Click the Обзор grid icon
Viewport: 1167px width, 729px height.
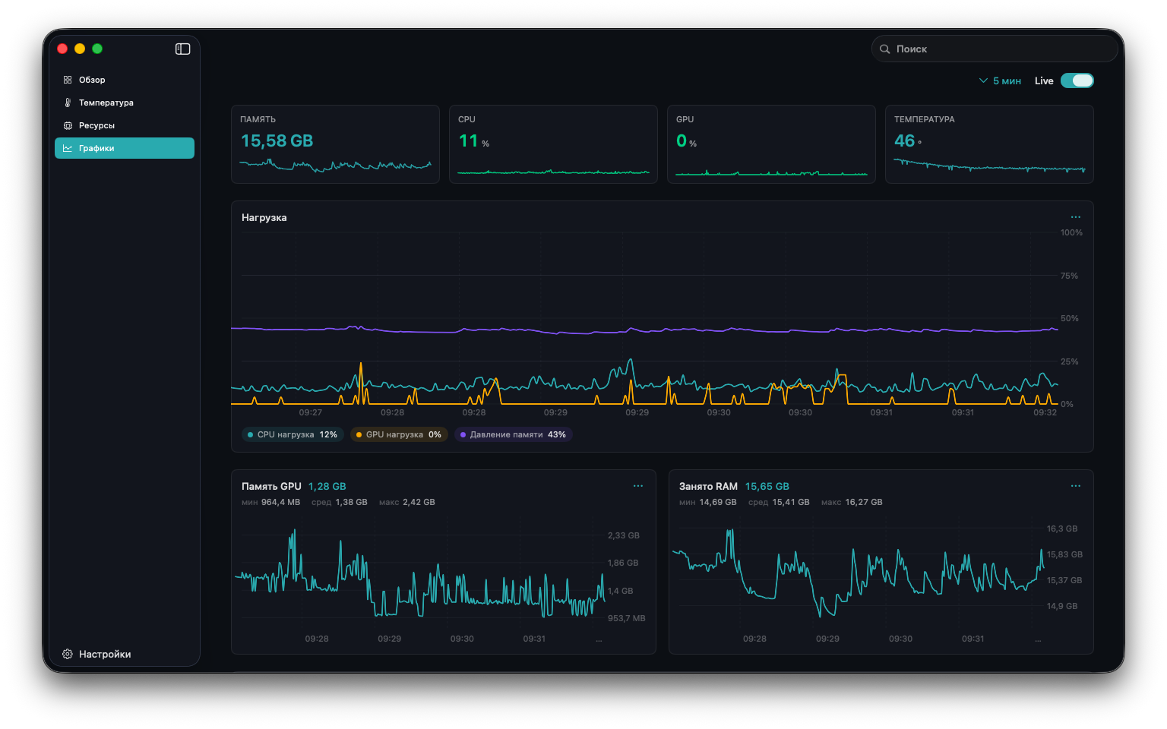68,80
